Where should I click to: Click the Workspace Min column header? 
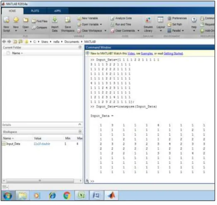pyautogui.click(x=68, y=139)
